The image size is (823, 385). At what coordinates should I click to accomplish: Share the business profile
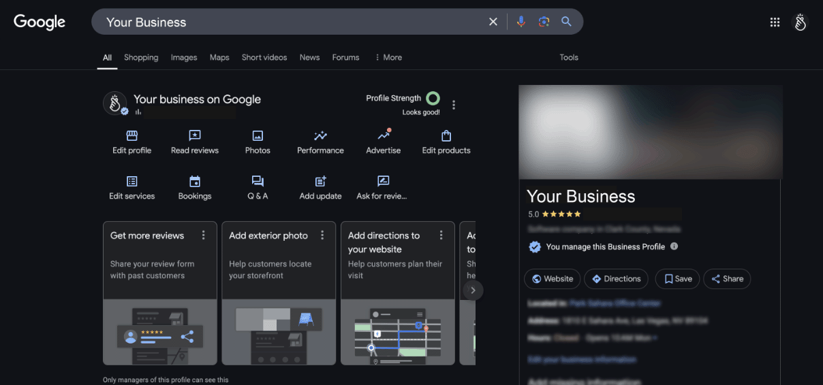[727, 279]
